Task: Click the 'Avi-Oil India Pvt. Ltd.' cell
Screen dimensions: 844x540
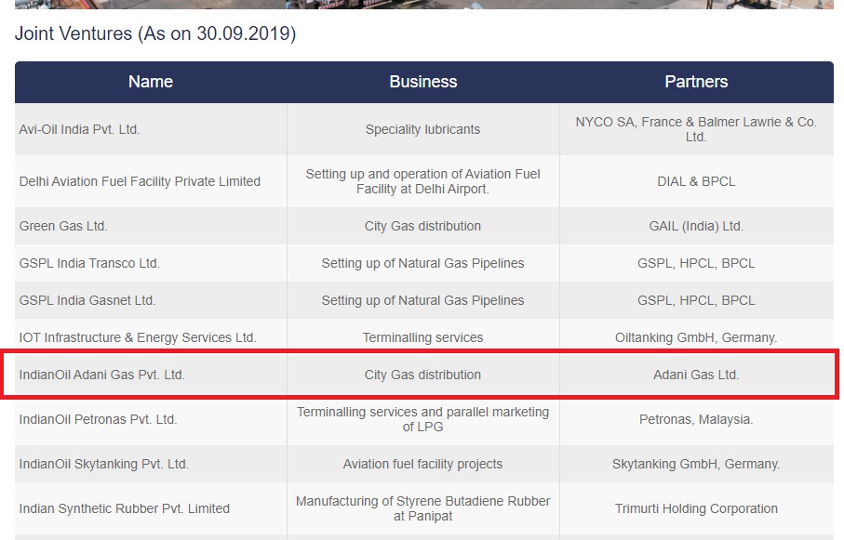Action: click(151, 129)
